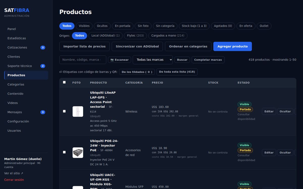Edit the Ubiquiti LiteAP LAP-GPS product

click(269, 111)
